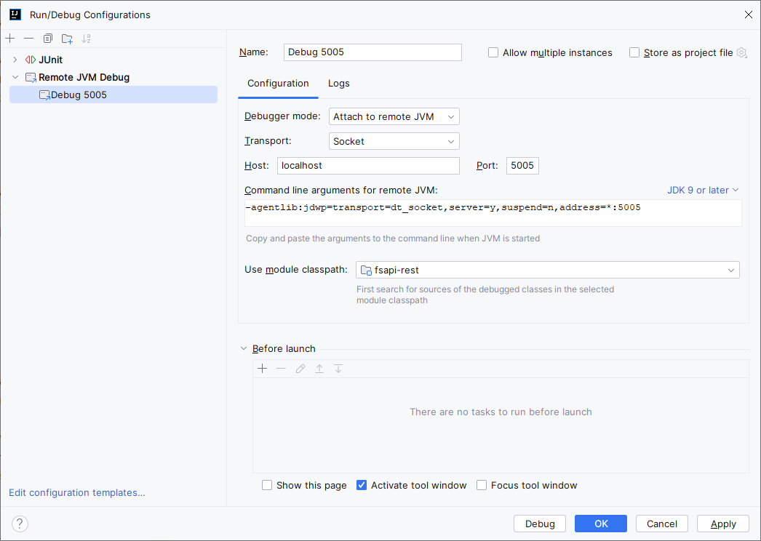Viewport: 761px width, 541px height.
Task: Add a new run configuration
Action: click(x=9, y=38)
